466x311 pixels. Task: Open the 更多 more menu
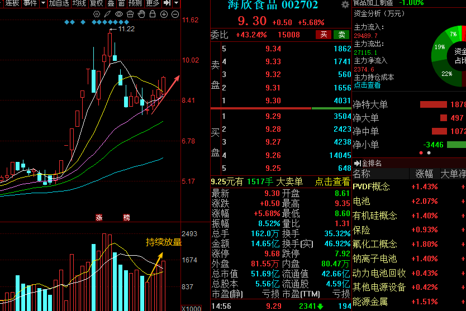click(153, 3)
